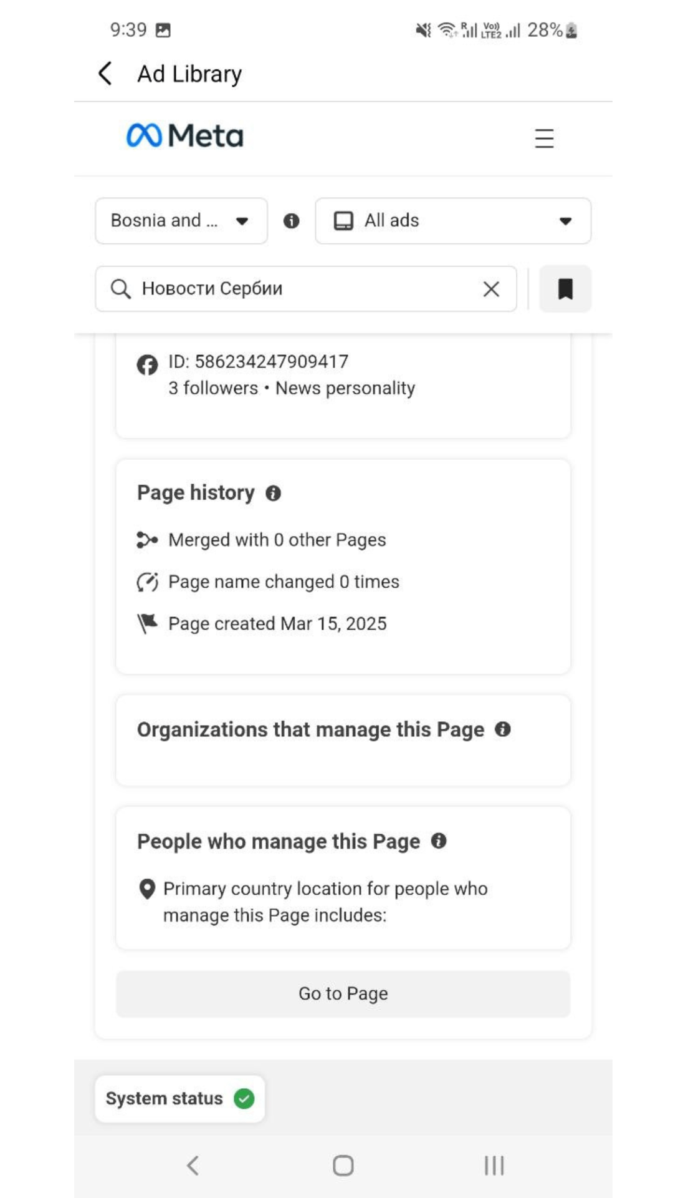Clear the search text with the X
The width and height of the screenshot is (673, 1198).
491,289
